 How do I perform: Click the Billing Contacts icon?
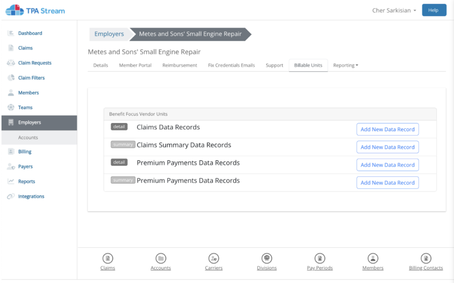pyautogui.click(x=426, y=258)
